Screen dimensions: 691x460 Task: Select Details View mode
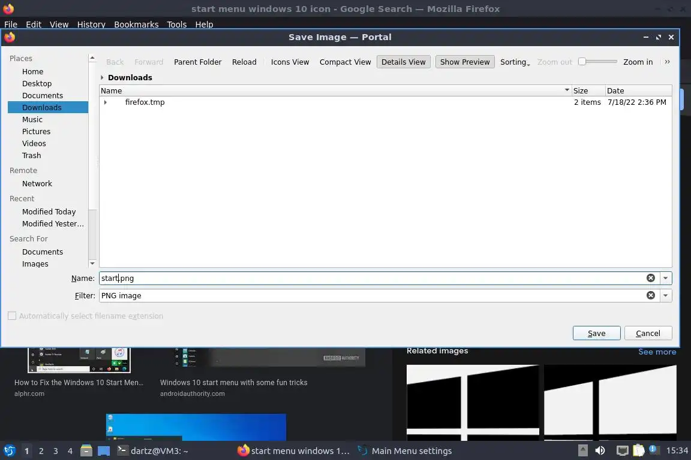click(x=403, y=62)
